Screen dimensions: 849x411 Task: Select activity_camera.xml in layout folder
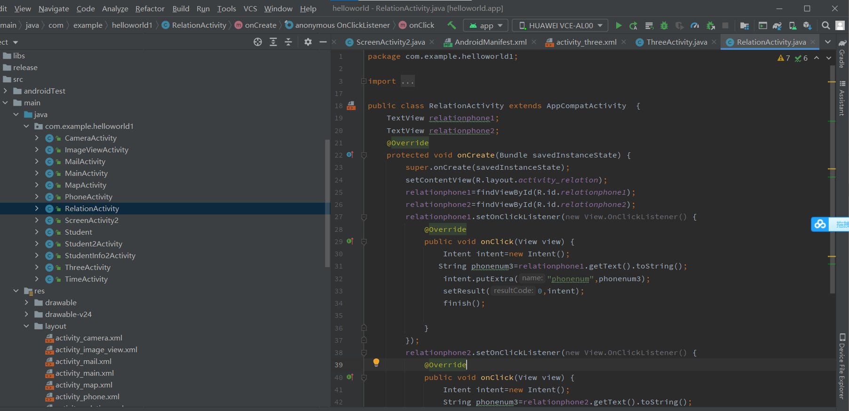[x=88, y=338]
